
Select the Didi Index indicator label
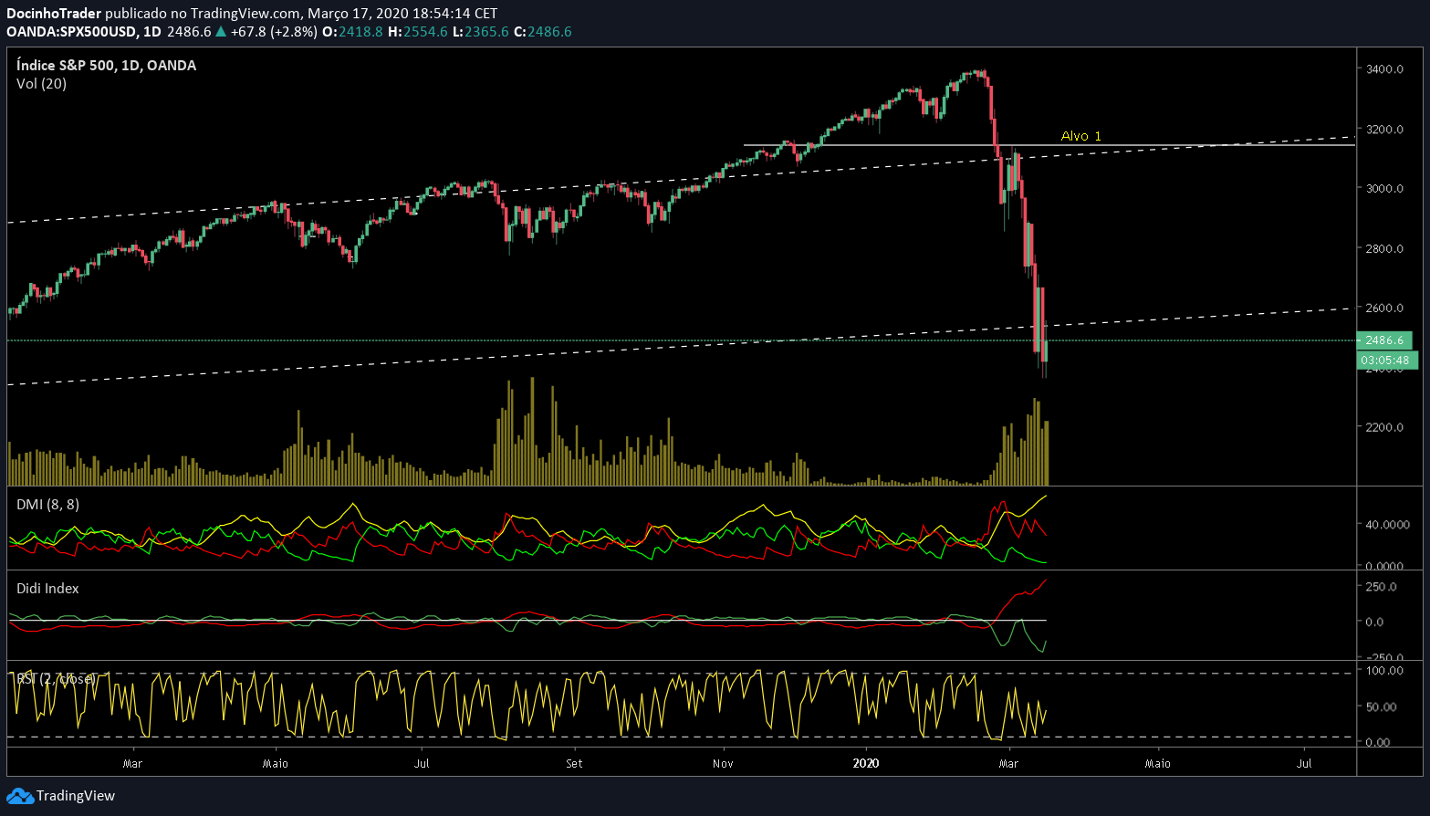tap(47, 589)
